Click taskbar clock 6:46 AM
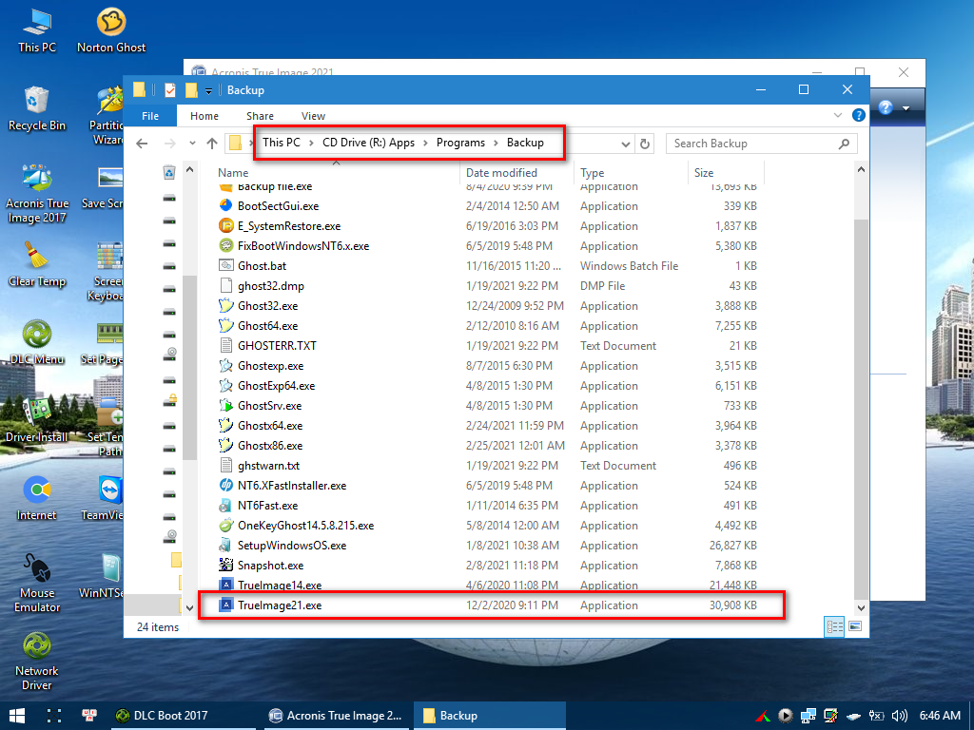 (940, 716)
